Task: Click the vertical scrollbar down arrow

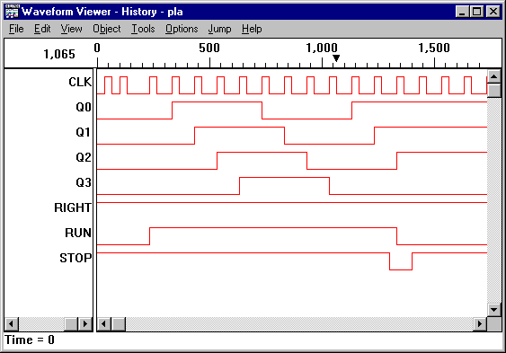Action: tap(494, 310)
